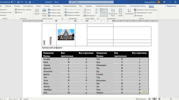Select the align top-right cell icon
Screen dimensions: 179x100
click(x=107, y=10)
